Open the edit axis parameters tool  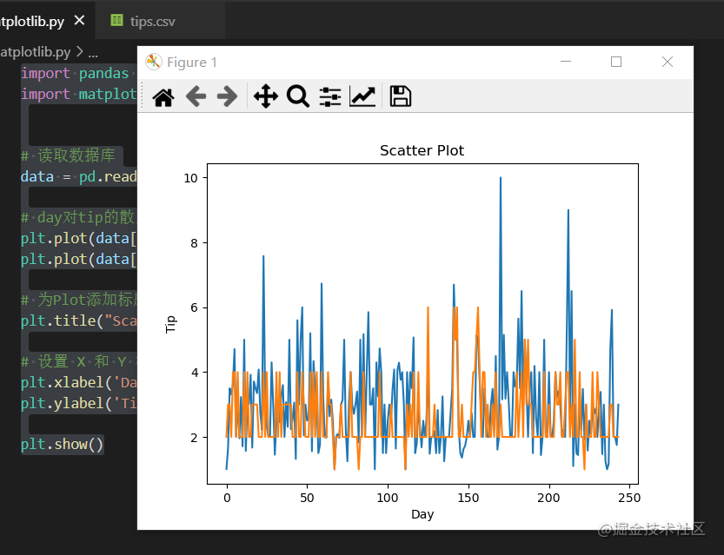(x=362, y=96)
